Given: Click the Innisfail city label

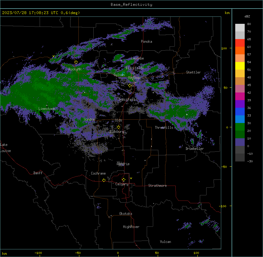Looking at the screenshot, I should (127, 100).
